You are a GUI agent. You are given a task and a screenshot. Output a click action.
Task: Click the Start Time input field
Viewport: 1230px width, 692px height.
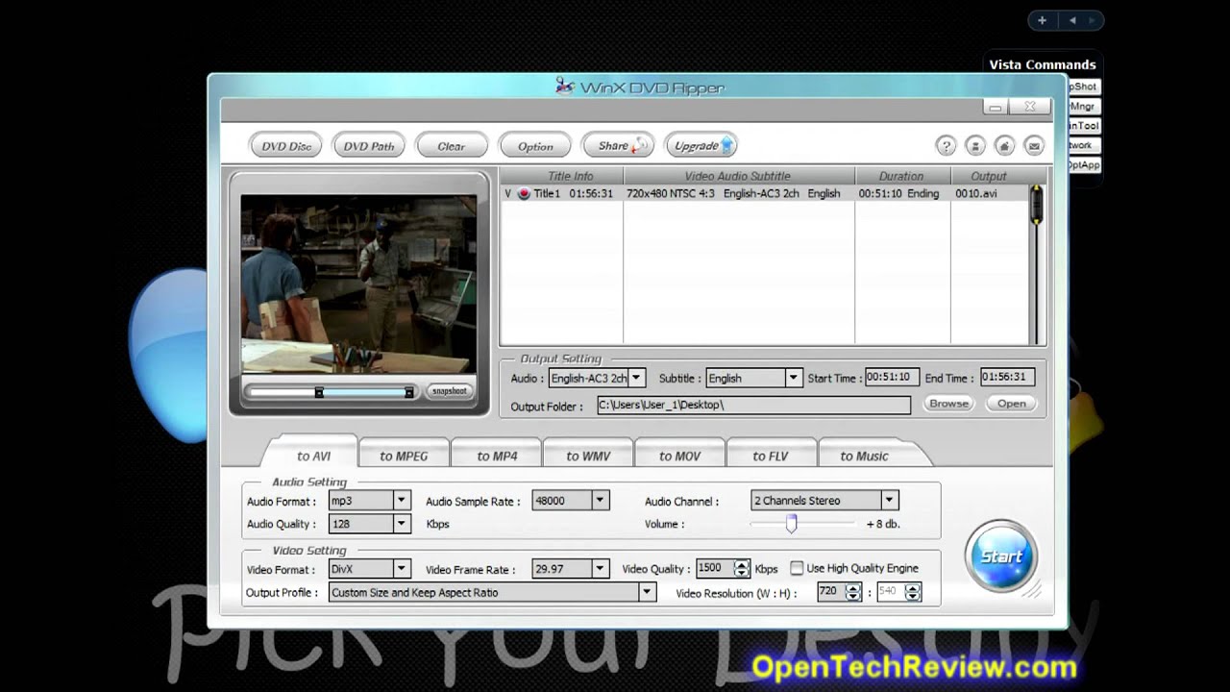892,378
